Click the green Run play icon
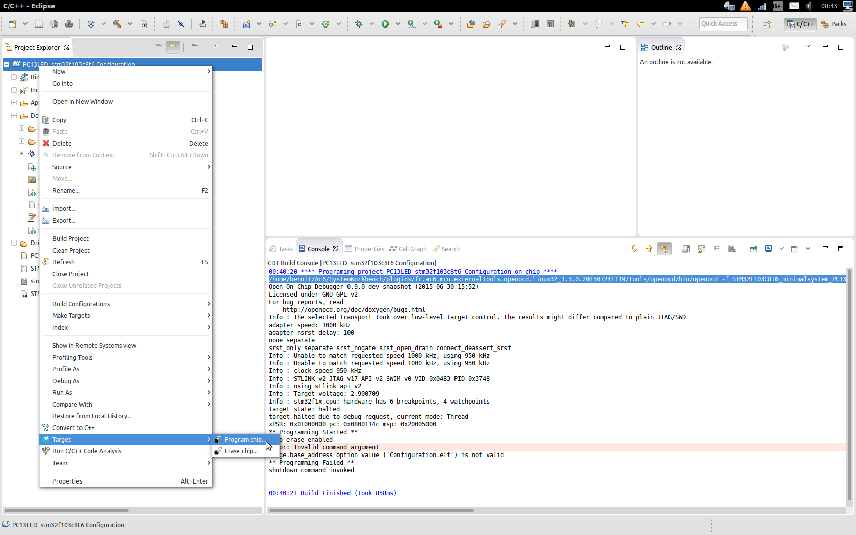The height and width of the screenshot is (535, 856). coord(385,24)
